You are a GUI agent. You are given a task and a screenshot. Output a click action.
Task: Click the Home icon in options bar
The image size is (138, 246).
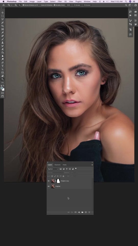[x=3, y=5]
